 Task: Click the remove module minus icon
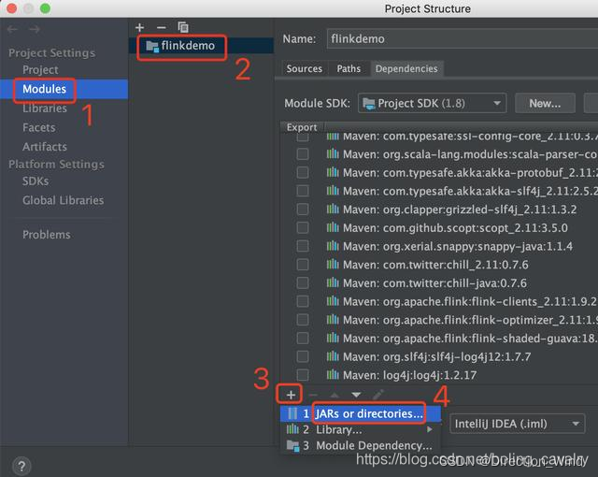(162, 27)
